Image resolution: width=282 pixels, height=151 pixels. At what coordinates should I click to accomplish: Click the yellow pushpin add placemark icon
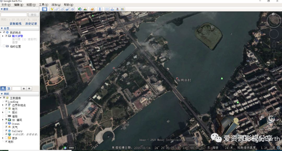52,9
